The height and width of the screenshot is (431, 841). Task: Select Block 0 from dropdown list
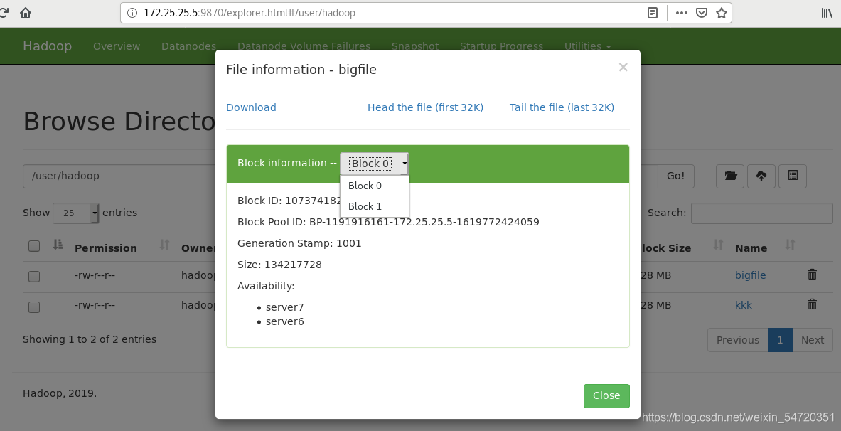[x=375, y=186]
